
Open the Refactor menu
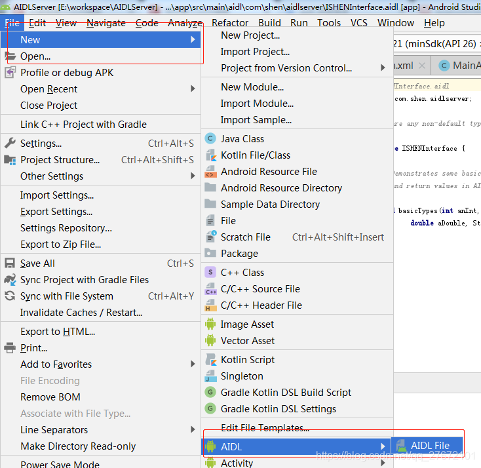(230, 23)
